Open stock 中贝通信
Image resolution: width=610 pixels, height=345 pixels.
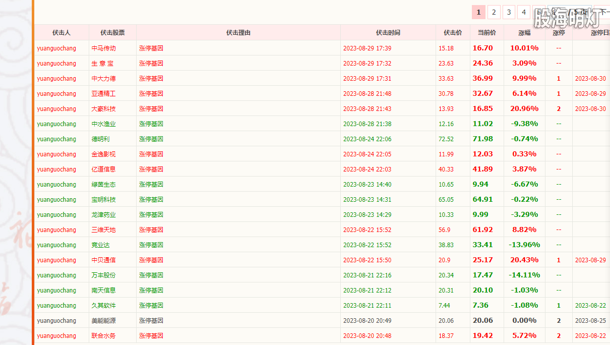103,260
